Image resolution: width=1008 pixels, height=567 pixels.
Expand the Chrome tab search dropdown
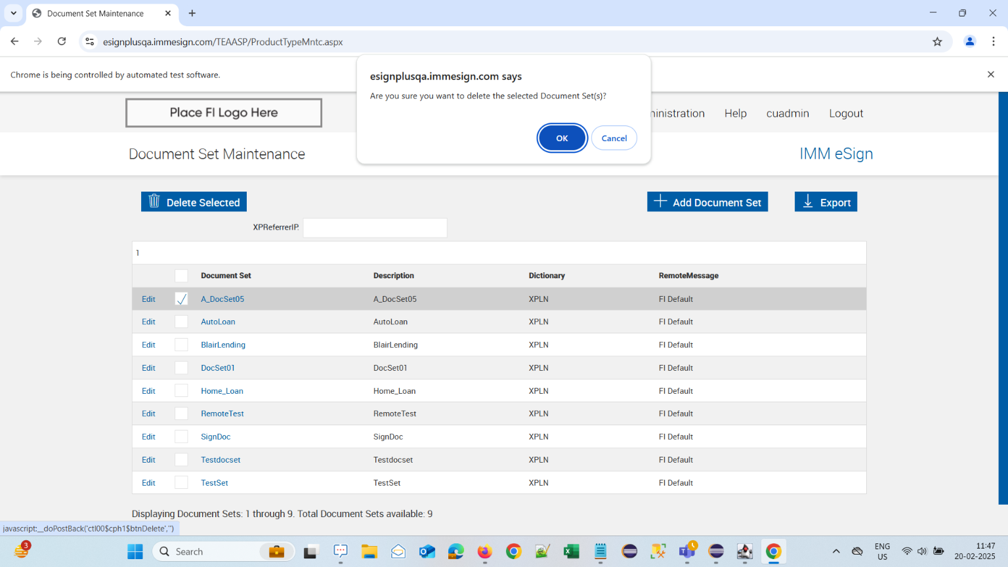pyautogui.click(x=13, y=13)
